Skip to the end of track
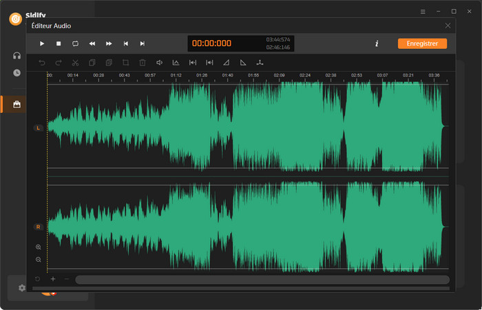Viewport: 482px width, 310px height. [143, 43]
